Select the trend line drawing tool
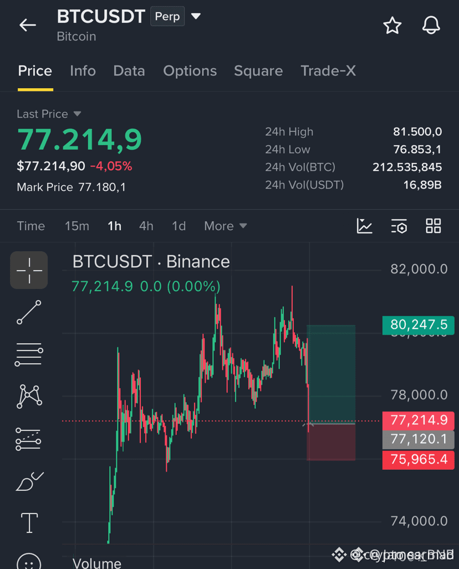 [x=29, y=312]
